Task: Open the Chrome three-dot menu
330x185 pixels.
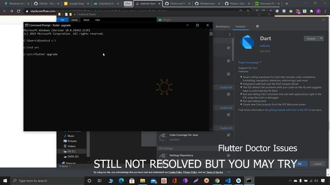Action: [325, 11]
